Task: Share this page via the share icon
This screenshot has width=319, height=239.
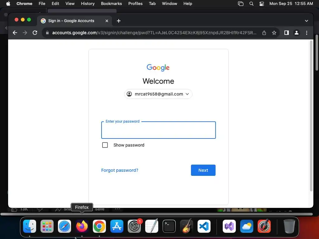Action: 264,33
